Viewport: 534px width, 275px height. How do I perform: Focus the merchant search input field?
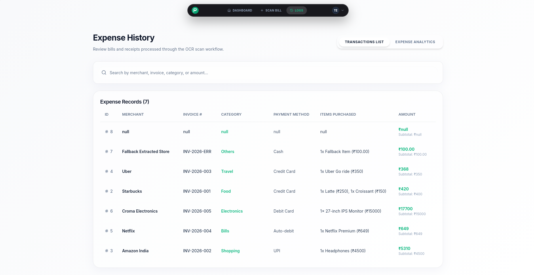(268, 73)
